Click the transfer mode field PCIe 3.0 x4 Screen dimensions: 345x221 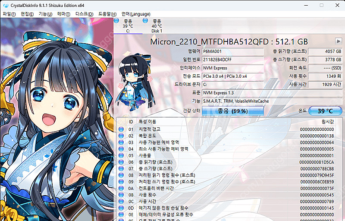233,76
